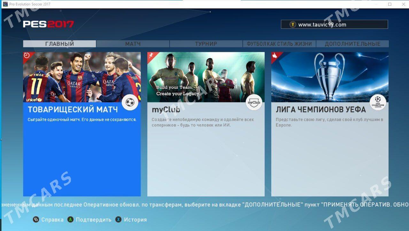This screenshot has height=231, width=409.
Task: Click the Pro Evolution Soccer 2017 window title
Action: coord(30,4)
